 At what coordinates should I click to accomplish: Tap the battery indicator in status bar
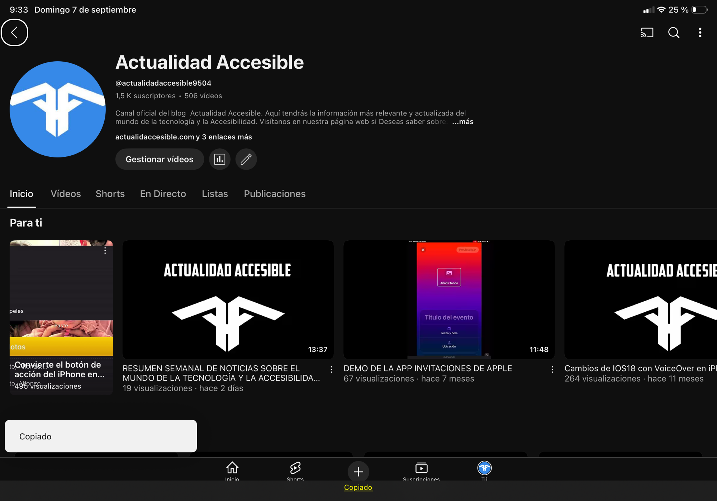[x=699, y=10]
